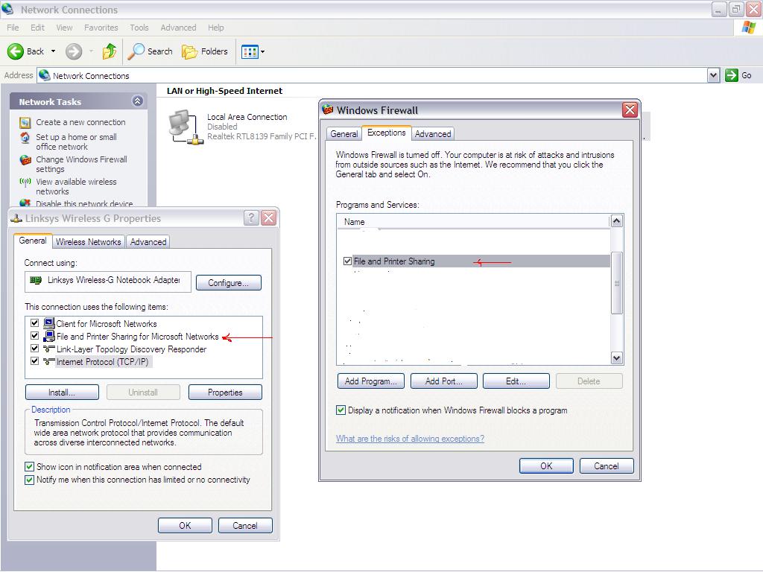Click Create a new connection icon
763x572 pixels.
pos(25,123)
